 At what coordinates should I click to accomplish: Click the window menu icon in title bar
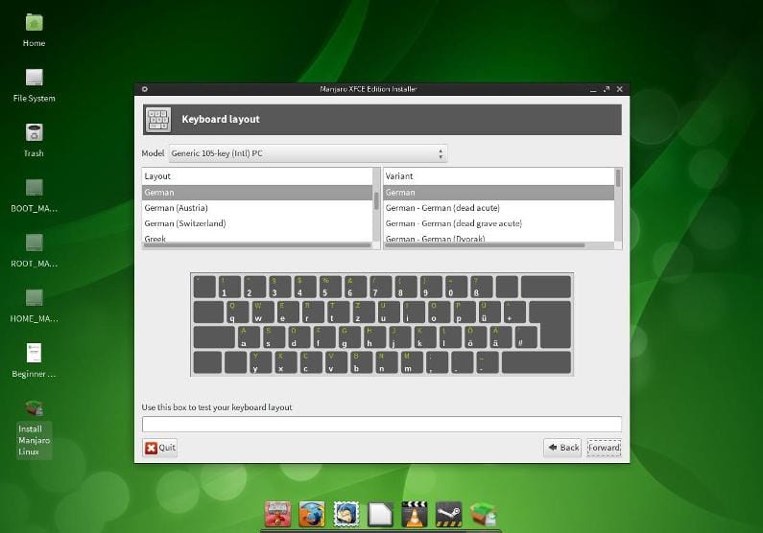click(145, 89)
